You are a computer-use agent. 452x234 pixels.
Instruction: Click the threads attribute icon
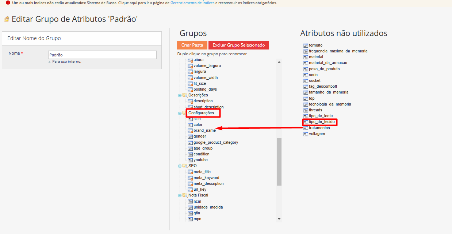pos(306,110)
